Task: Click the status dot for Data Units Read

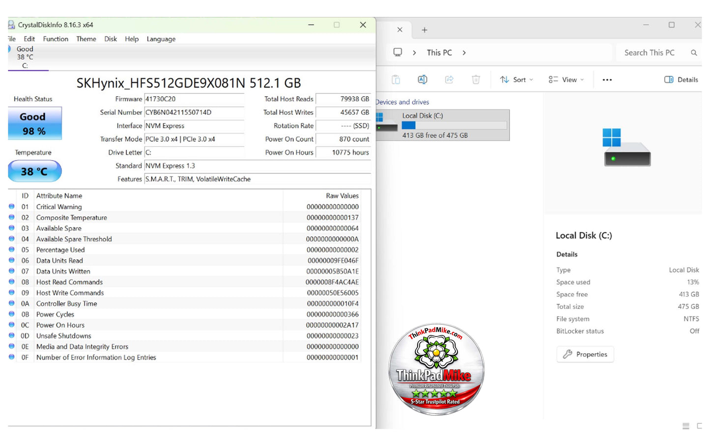Action: (x=12, y=260)
